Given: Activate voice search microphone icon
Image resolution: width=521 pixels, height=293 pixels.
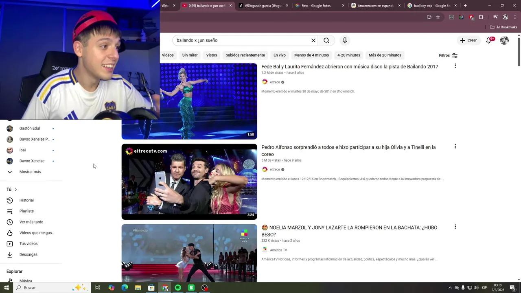Looking at the screenshot, I should click(x=345, y=40).
